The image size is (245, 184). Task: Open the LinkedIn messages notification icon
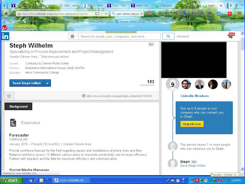pyautogui.click(x=231, y=36)
